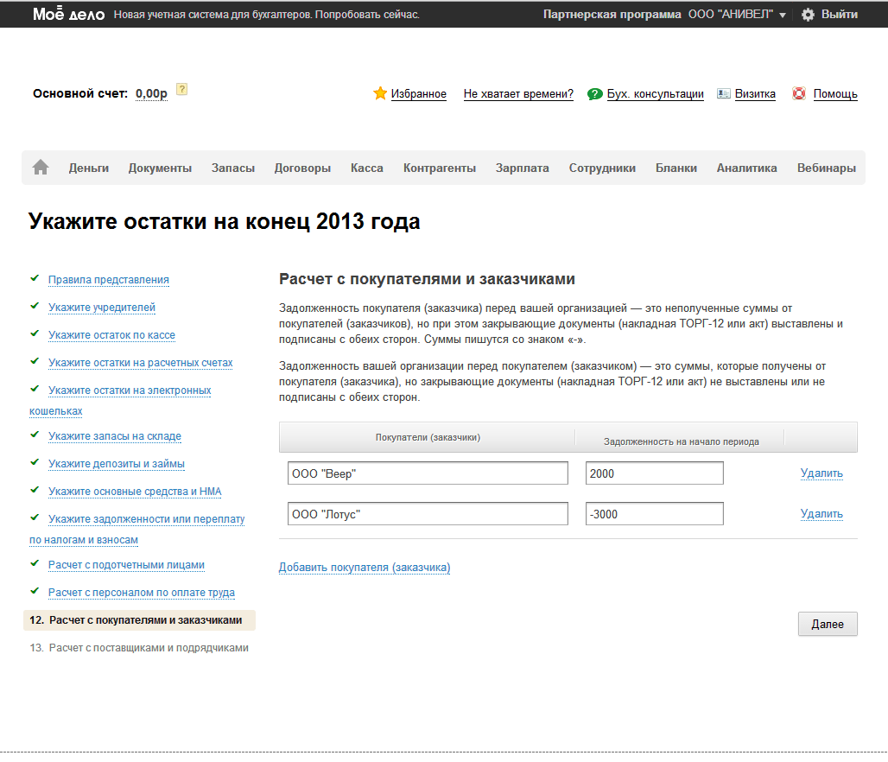This screenshot has height=762, width=888.
Task: Go to Правила представления step
Action: (x=109, y=280)
